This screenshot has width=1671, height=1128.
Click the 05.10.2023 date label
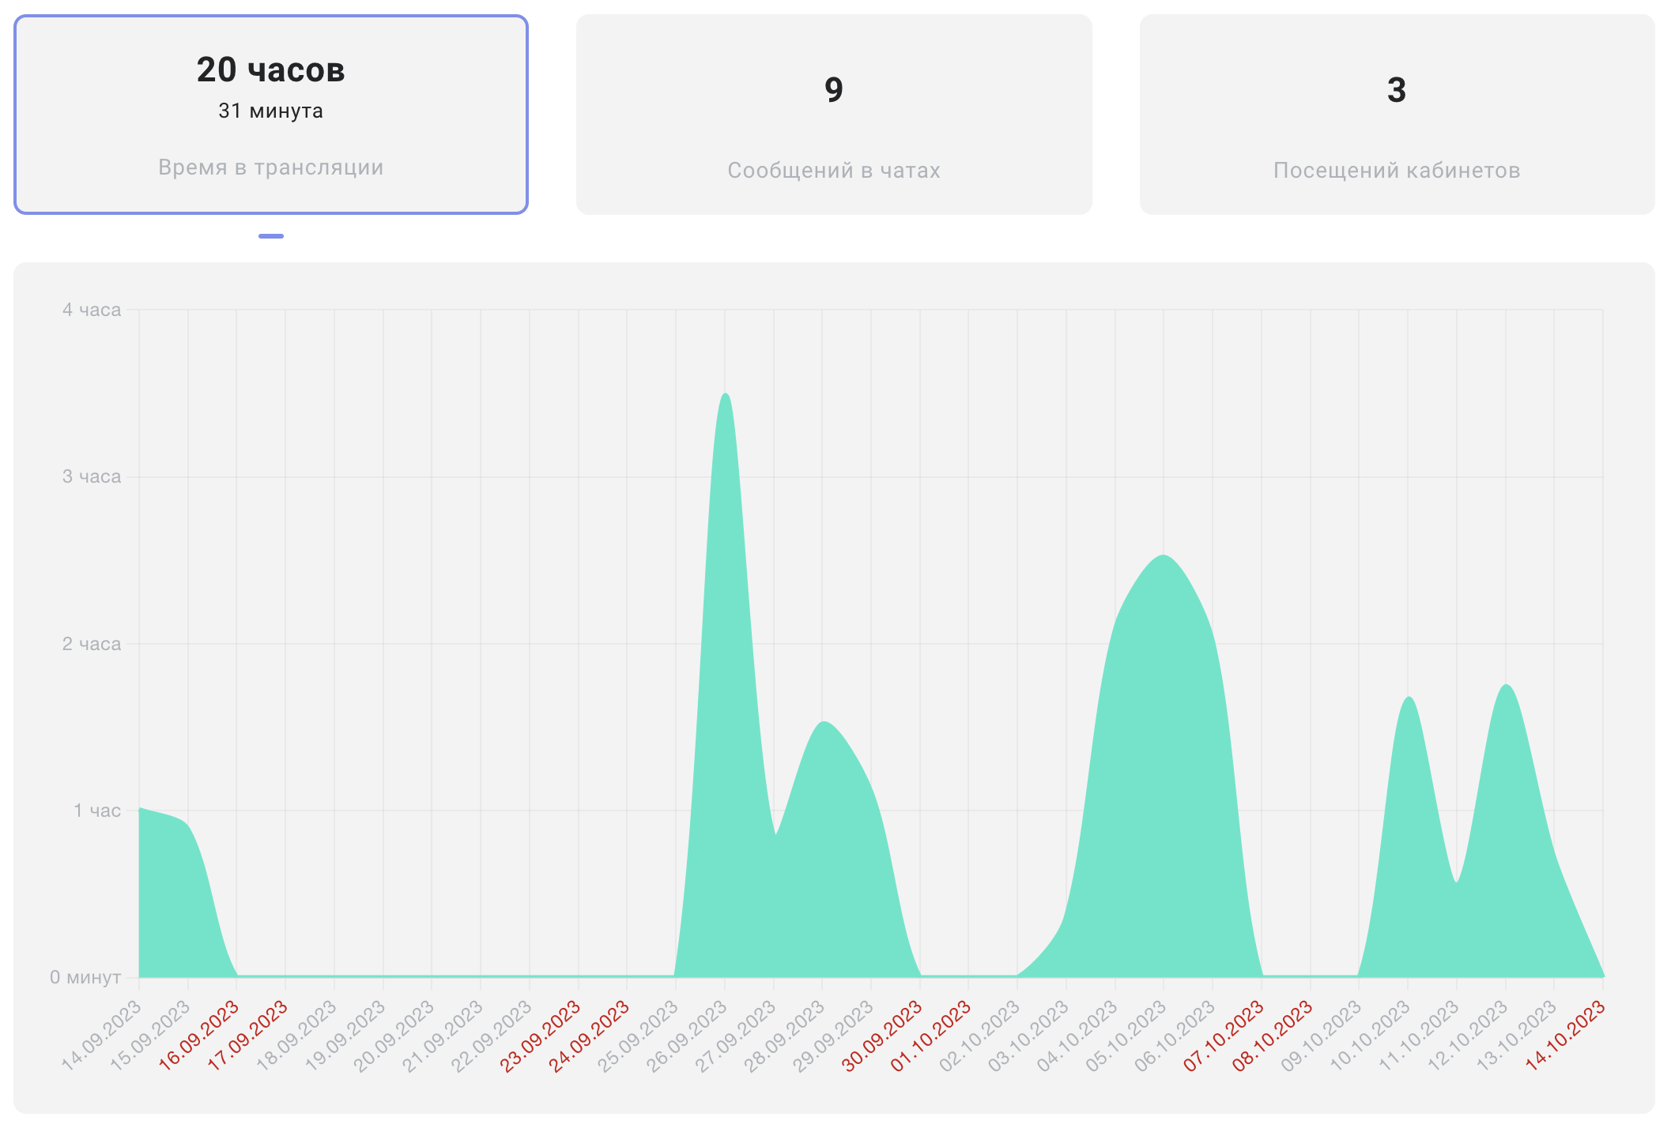click(1127, 1036)
